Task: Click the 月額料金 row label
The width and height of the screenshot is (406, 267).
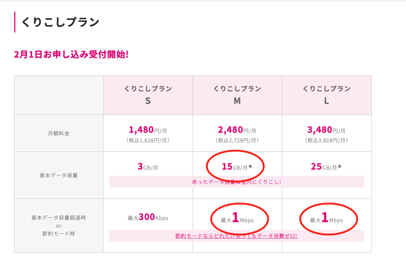Action: pos(59,133)
